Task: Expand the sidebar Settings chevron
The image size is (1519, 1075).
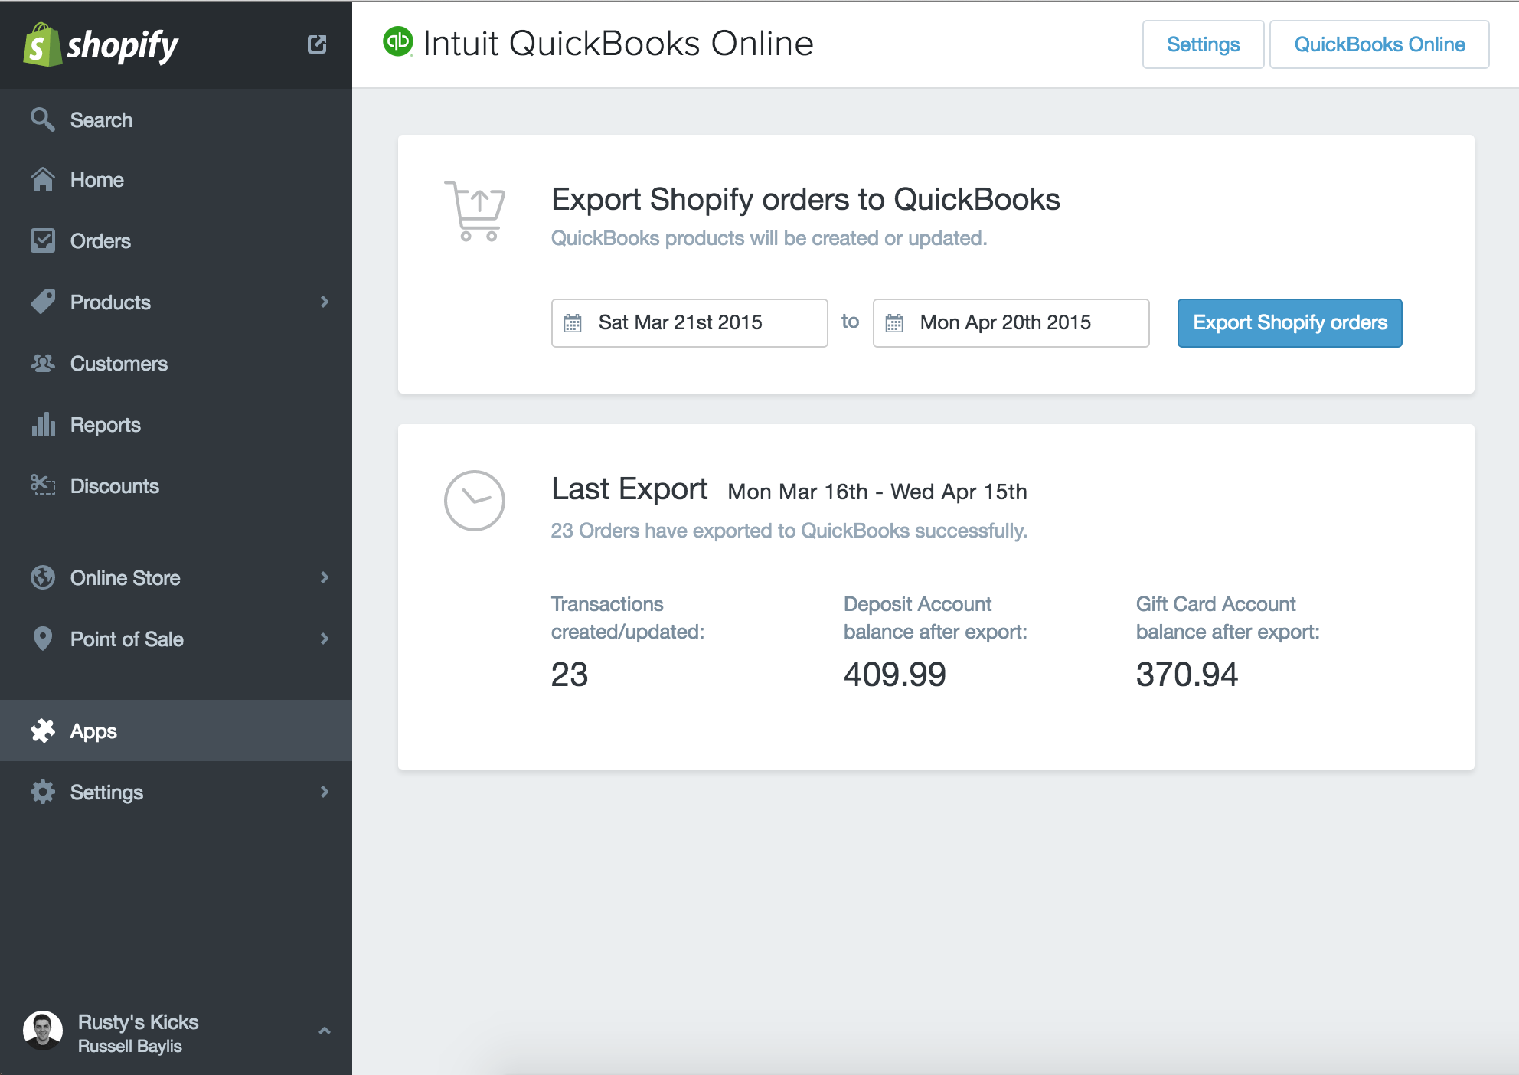Action: (325, 792)
